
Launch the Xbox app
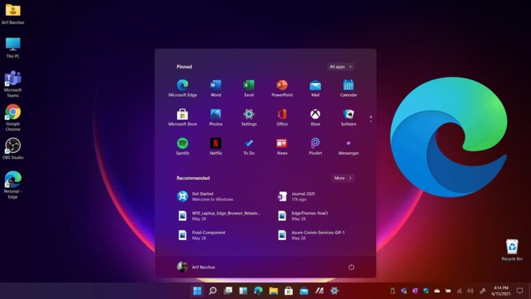coord(315,117)
